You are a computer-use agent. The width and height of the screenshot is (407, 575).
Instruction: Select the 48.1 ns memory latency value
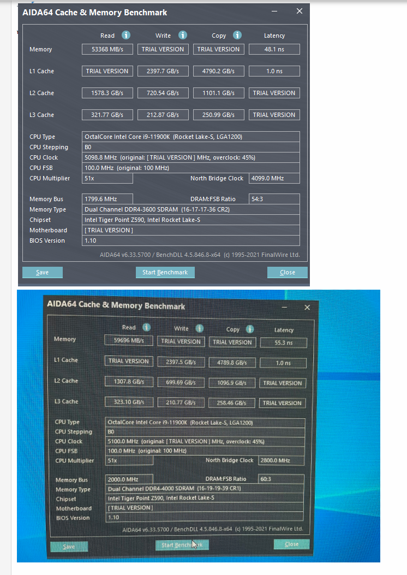274,49
